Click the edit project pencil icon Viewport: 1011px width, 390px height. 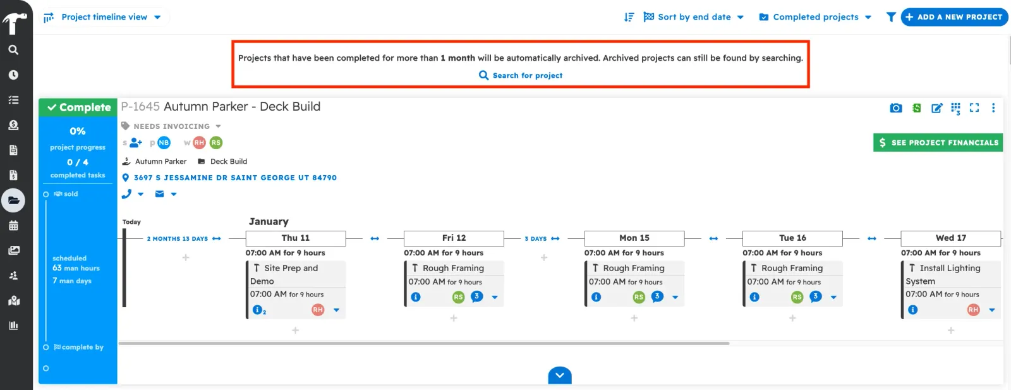pyautogui.click(x=936, y=108)
